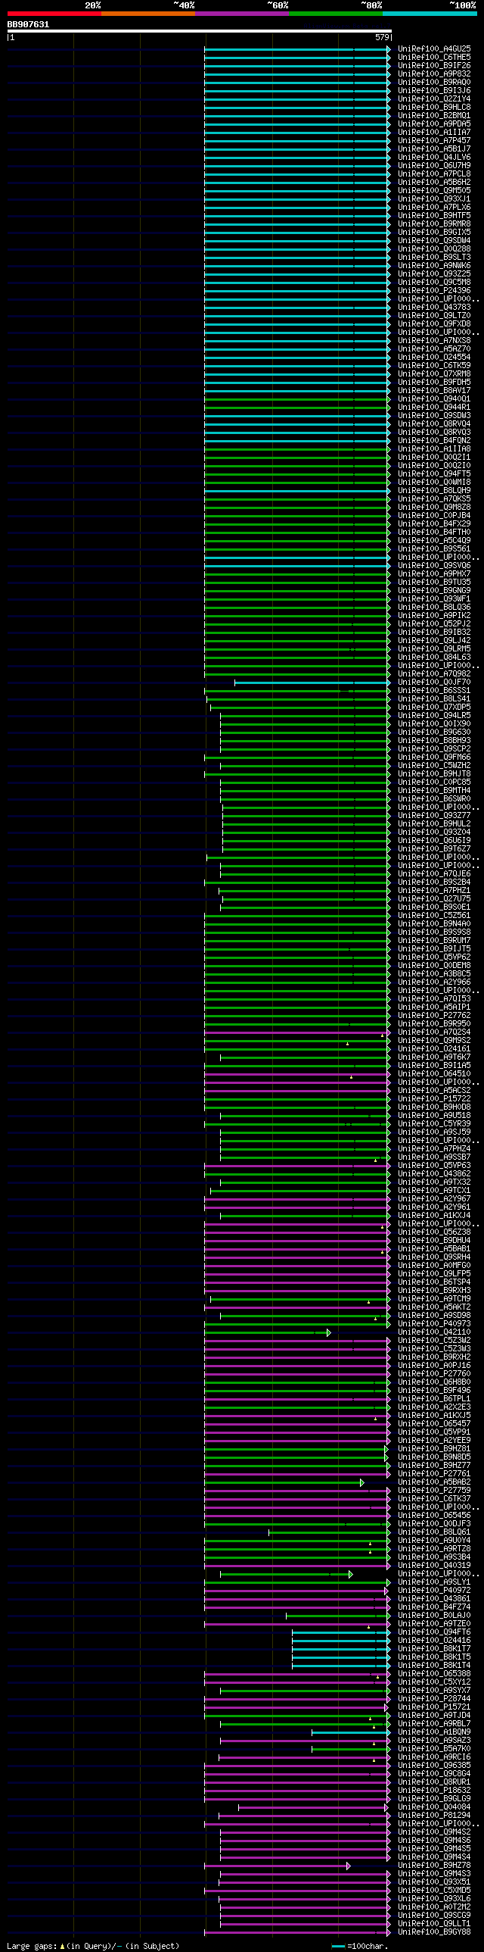Image resolution: width=484 pixels, height=1952 pixels.
Task: Click the orange ~40% identity legend segment
Action: (x=148, y=14)
